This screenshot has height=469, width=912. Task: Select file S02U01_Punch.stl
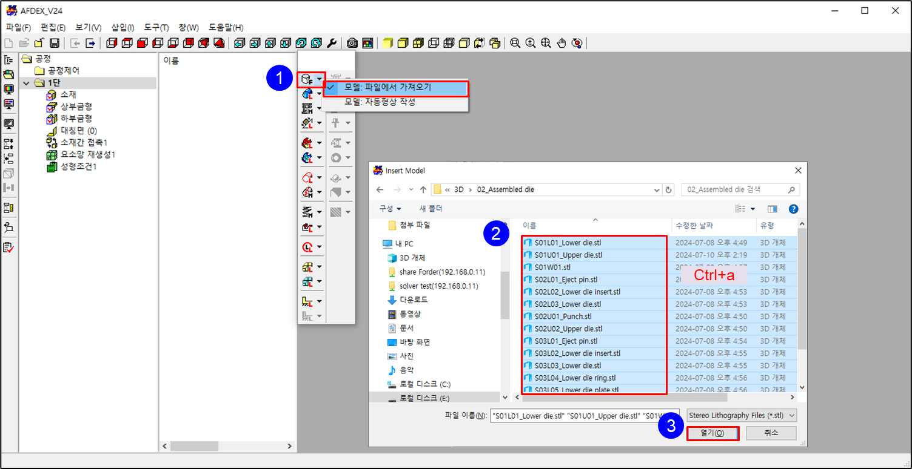(x=563, y=316)
